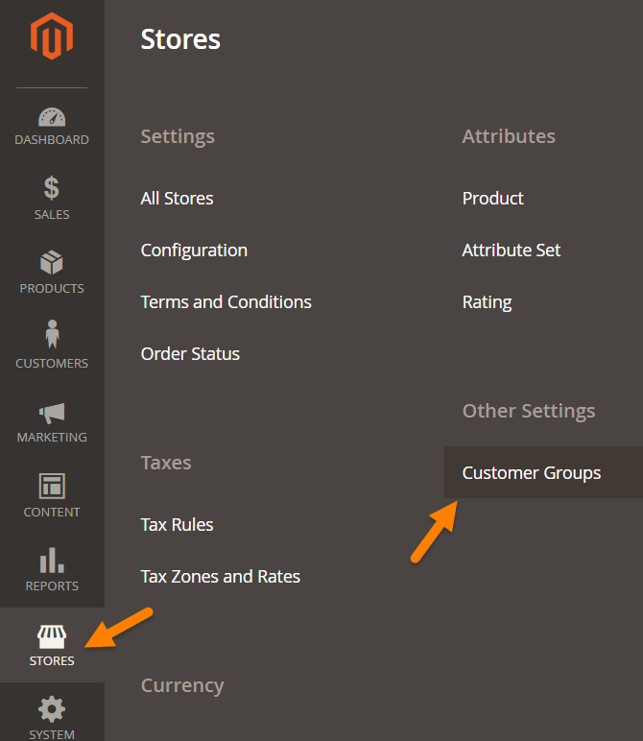The width and height of the screenshot is (643, 741).
Task: Open the System gear icon
Action: pyautogui.click(x=52, y=710)
